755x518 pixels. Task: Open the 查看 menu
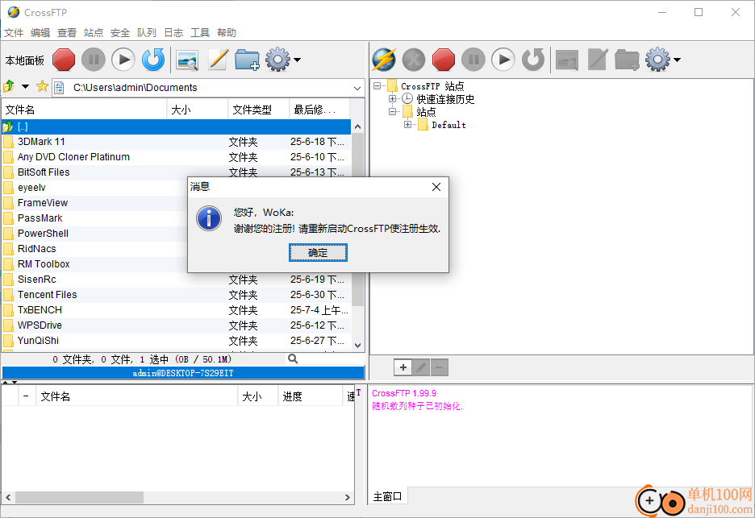(x=67, y=33)
